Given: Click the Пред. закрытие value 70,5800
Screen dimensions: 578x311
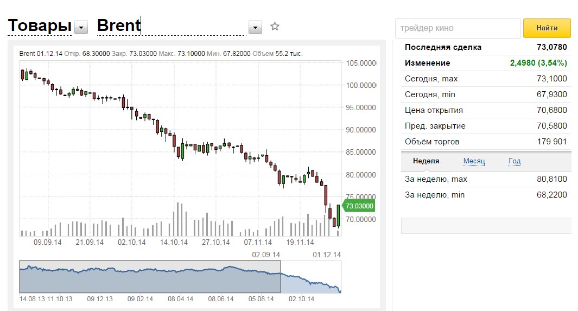Looking at the screenshot, I should coord(552,126).
